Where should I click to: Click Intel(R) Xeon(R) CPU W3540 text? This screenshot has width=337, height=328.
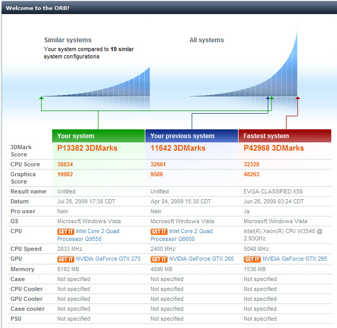283,235
